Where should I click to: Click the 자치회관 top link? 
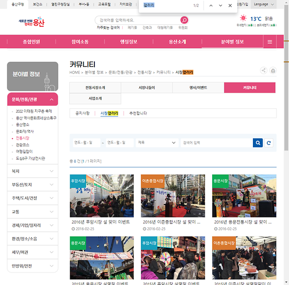[126, 5]
